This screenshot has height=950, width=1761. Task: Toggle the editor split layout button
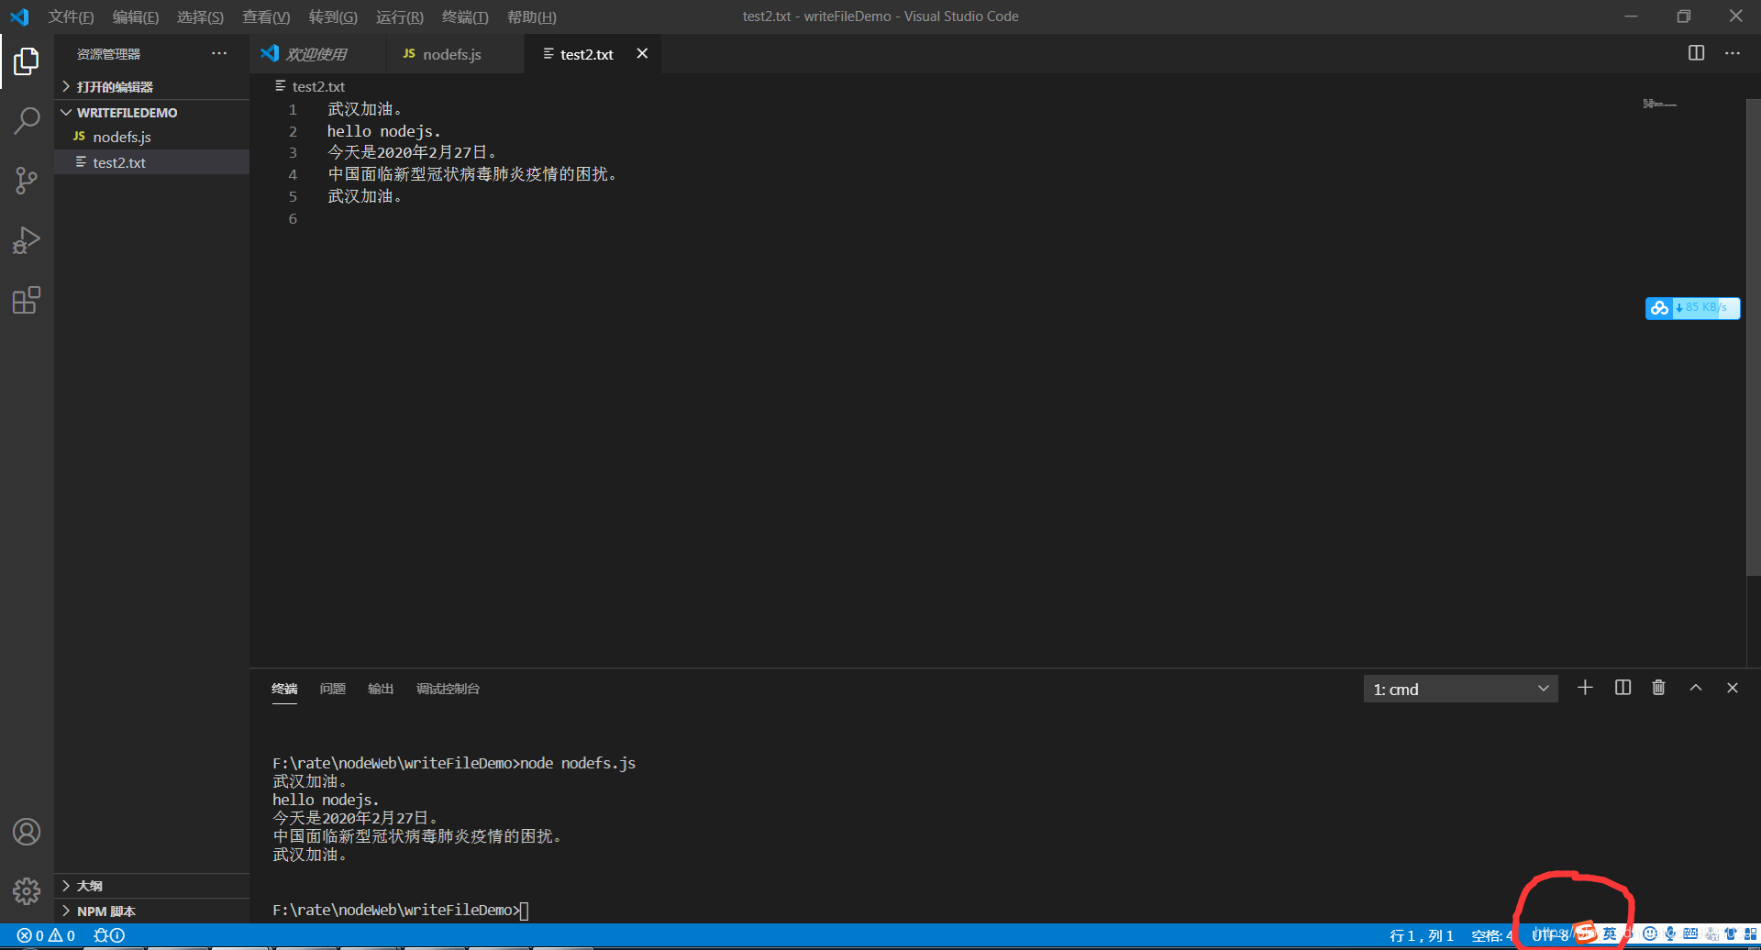click(x=1694, y=53)
